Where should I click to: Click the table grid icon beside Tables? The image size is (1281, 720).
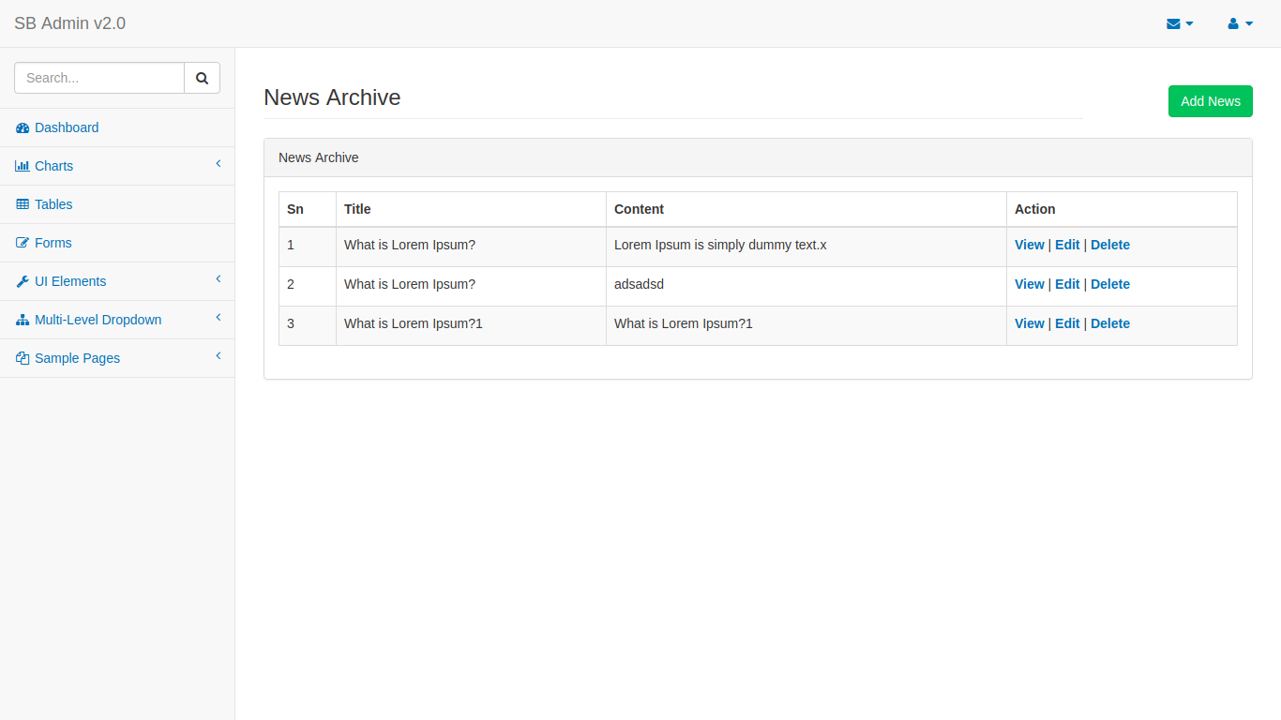tap(22, 204)
